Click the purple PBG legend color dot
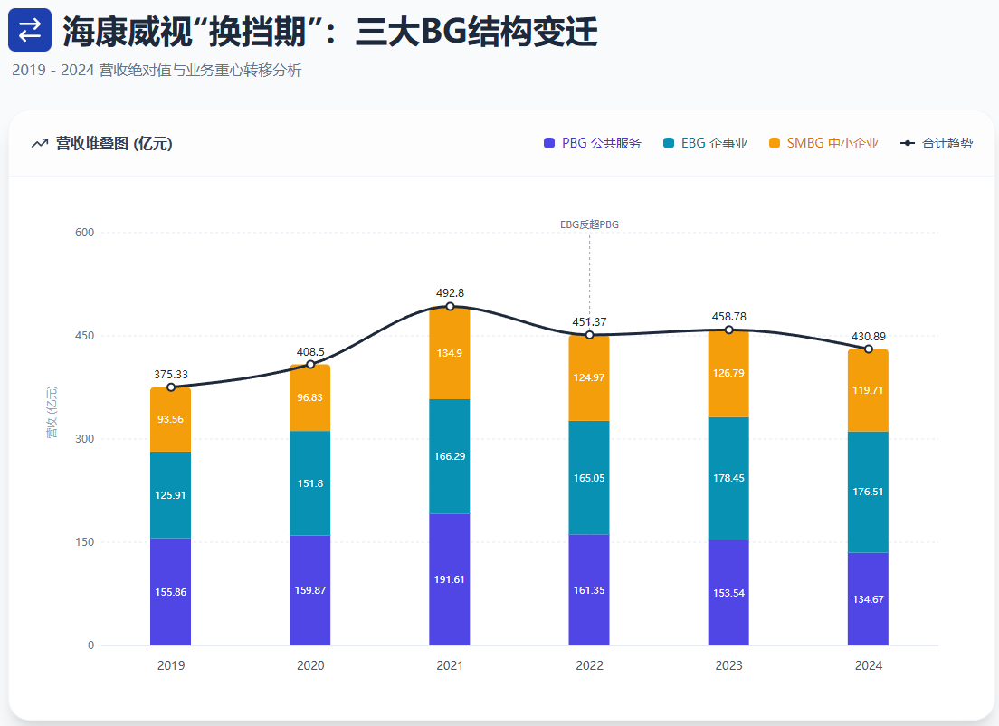This screenshot has height=726, width=999. pyautogui.click(x=549, y=143)
